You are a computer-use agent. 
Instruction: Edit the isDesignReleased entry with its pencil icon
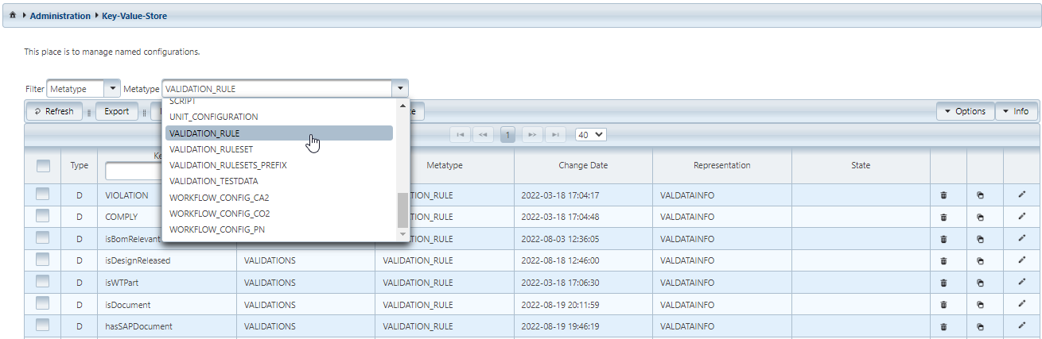[1022, 260]
